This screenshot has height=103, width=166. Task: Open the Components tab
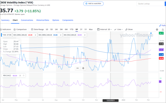tap(68, 20)
